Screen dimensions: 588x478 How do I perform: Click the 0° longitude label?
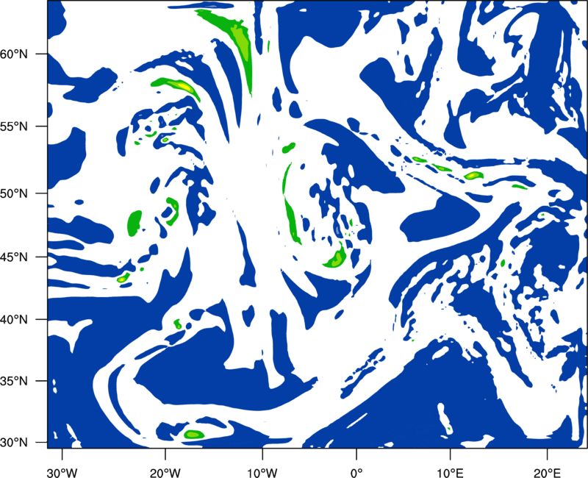click(356, 473)
